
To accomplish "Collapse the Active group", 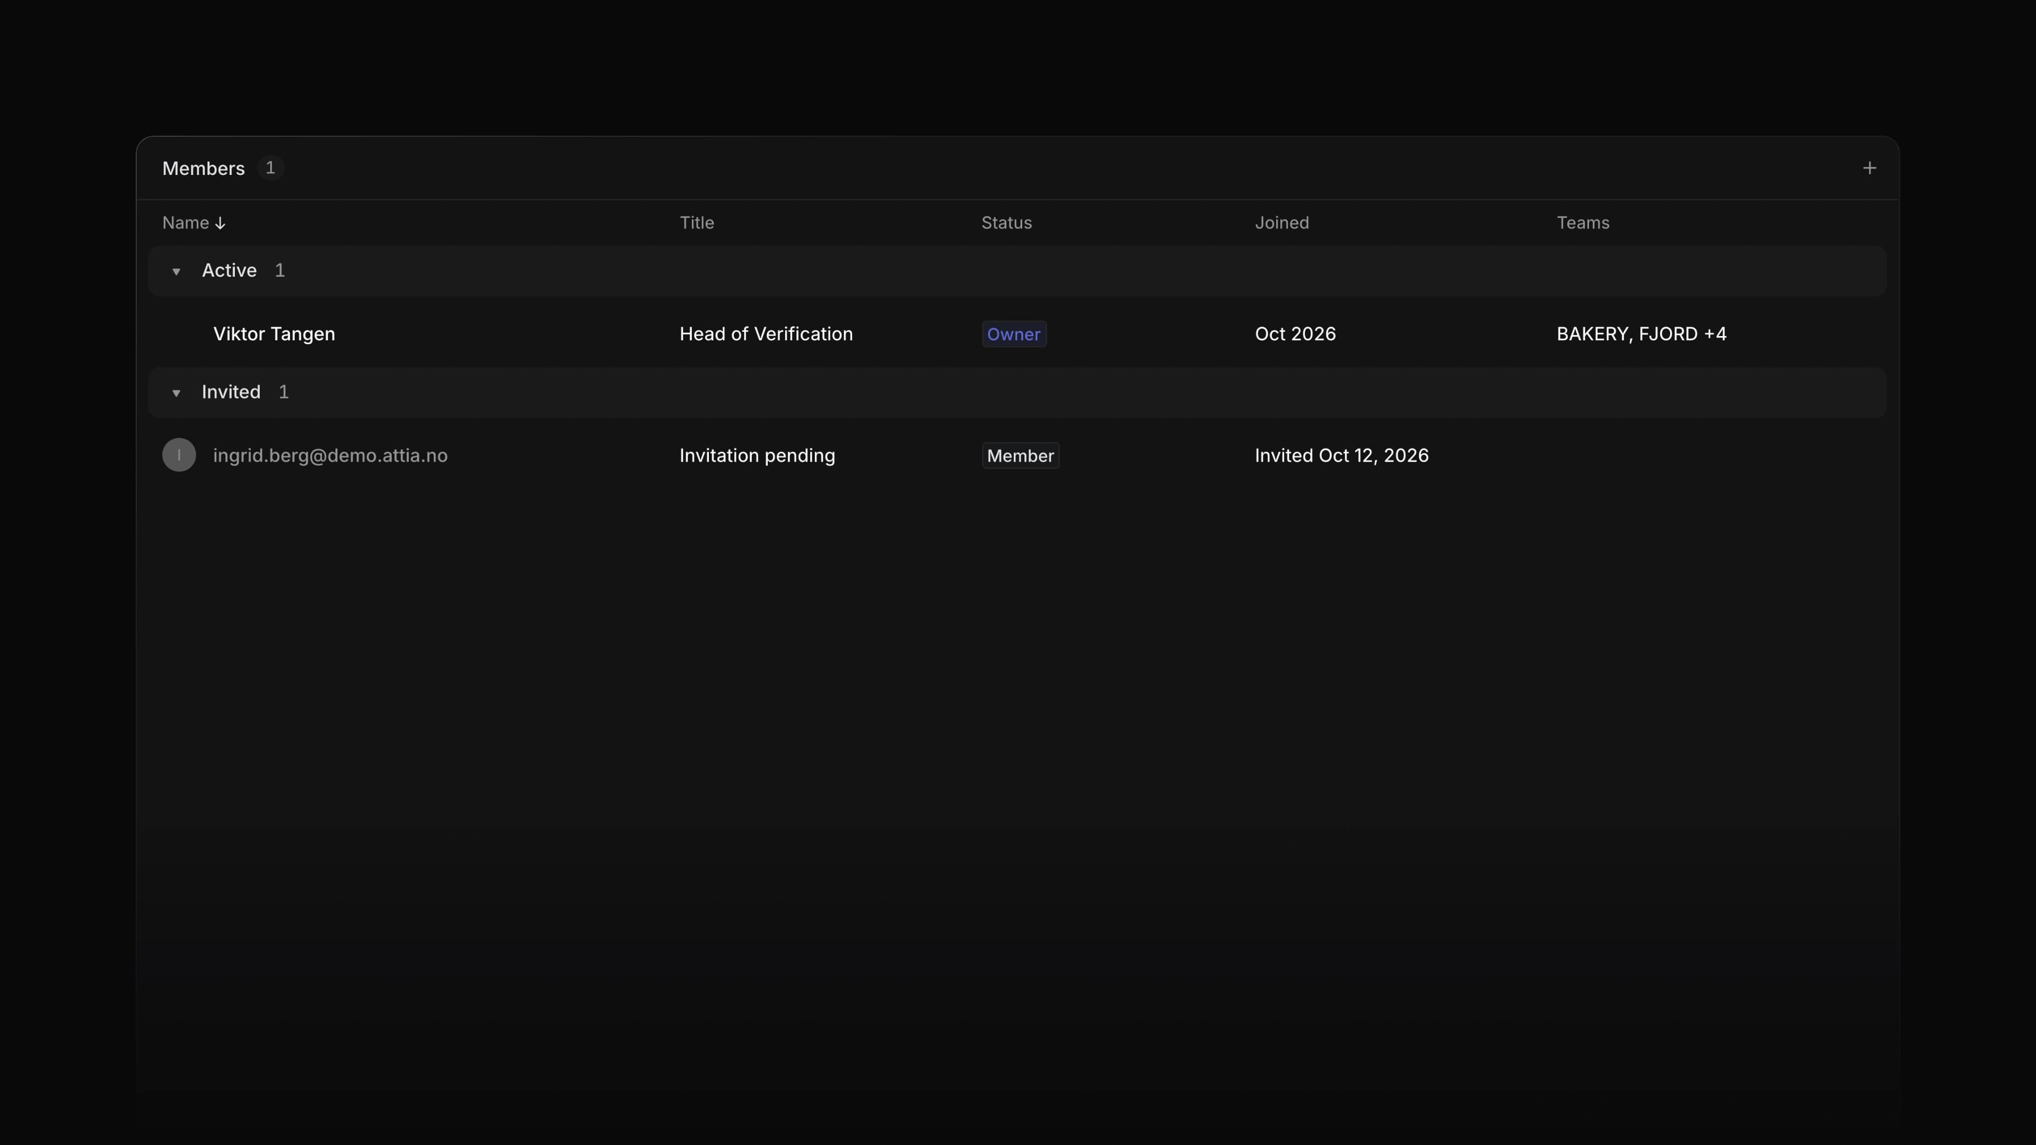I will coord(176,271).
